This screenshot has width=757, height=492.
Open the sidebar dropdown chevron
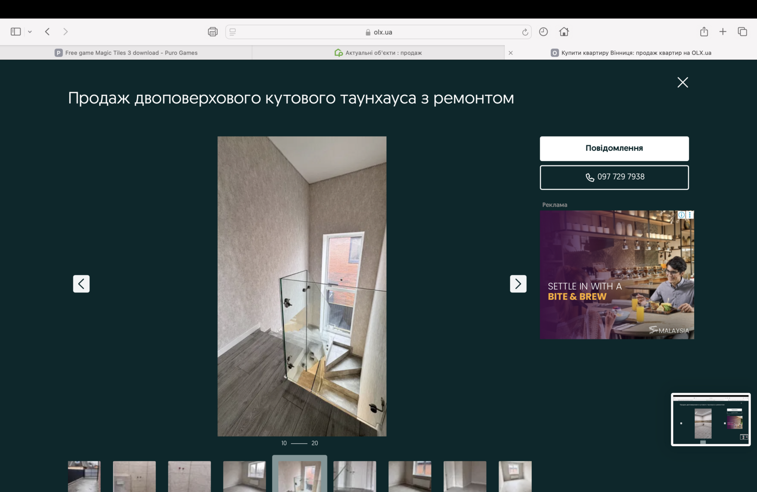(30, 32)
